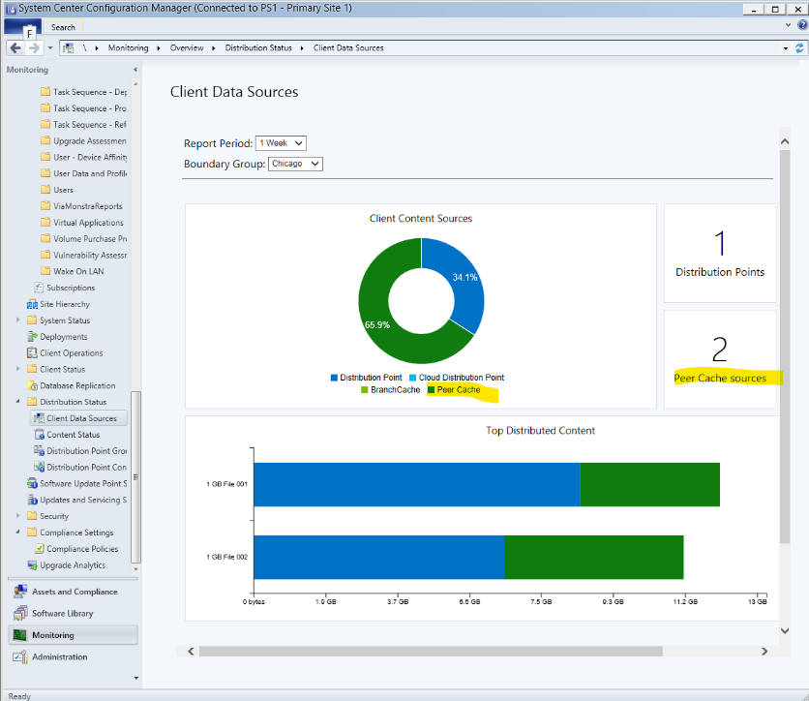Screen dimensions: 809x701
Task: Click green bar for 1 GB File 002
Action: tap(594, 558)
